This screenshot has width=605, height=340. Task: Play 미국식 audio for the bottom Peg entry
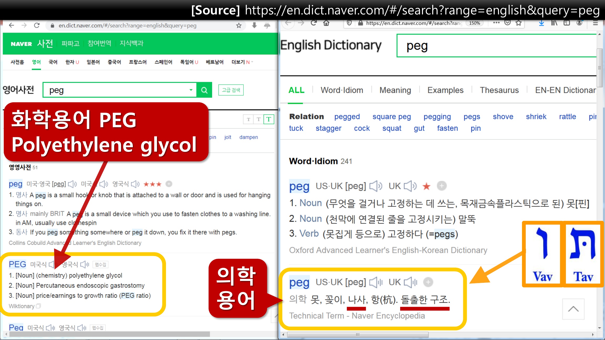(50, 328)
